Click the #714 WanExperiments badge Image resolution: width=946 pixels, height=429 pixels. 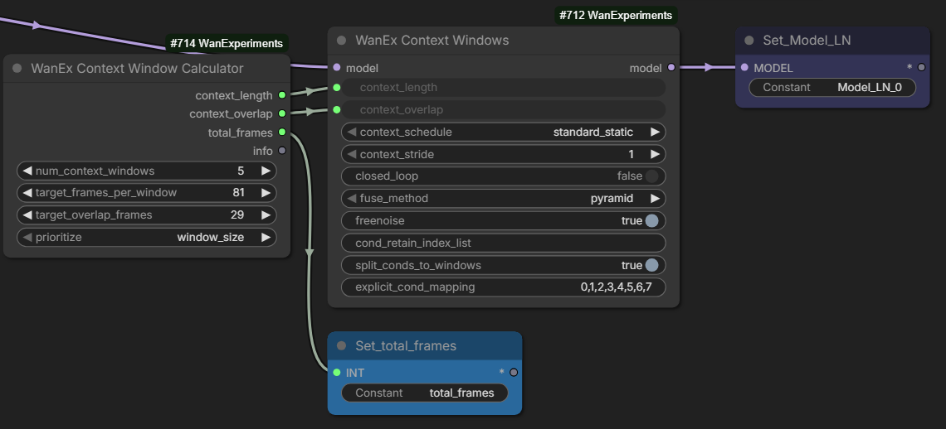227,43
